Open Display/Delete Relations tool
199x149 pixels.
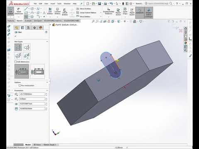[x=109, y=11]
